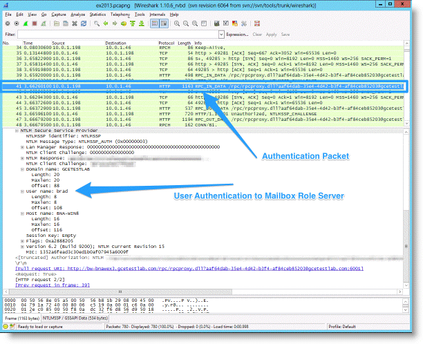Image resolution: width=423 pixels, height=344 pixels.
Task: Reset text zoom to normal size
Action: [195, 23]
